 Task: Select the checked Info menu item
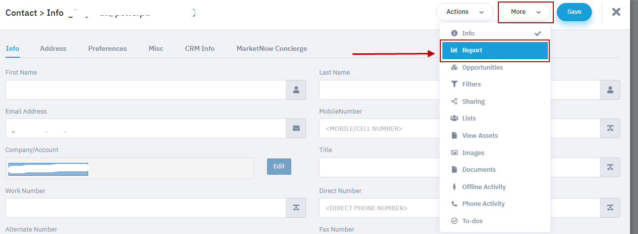coord(468,34)
